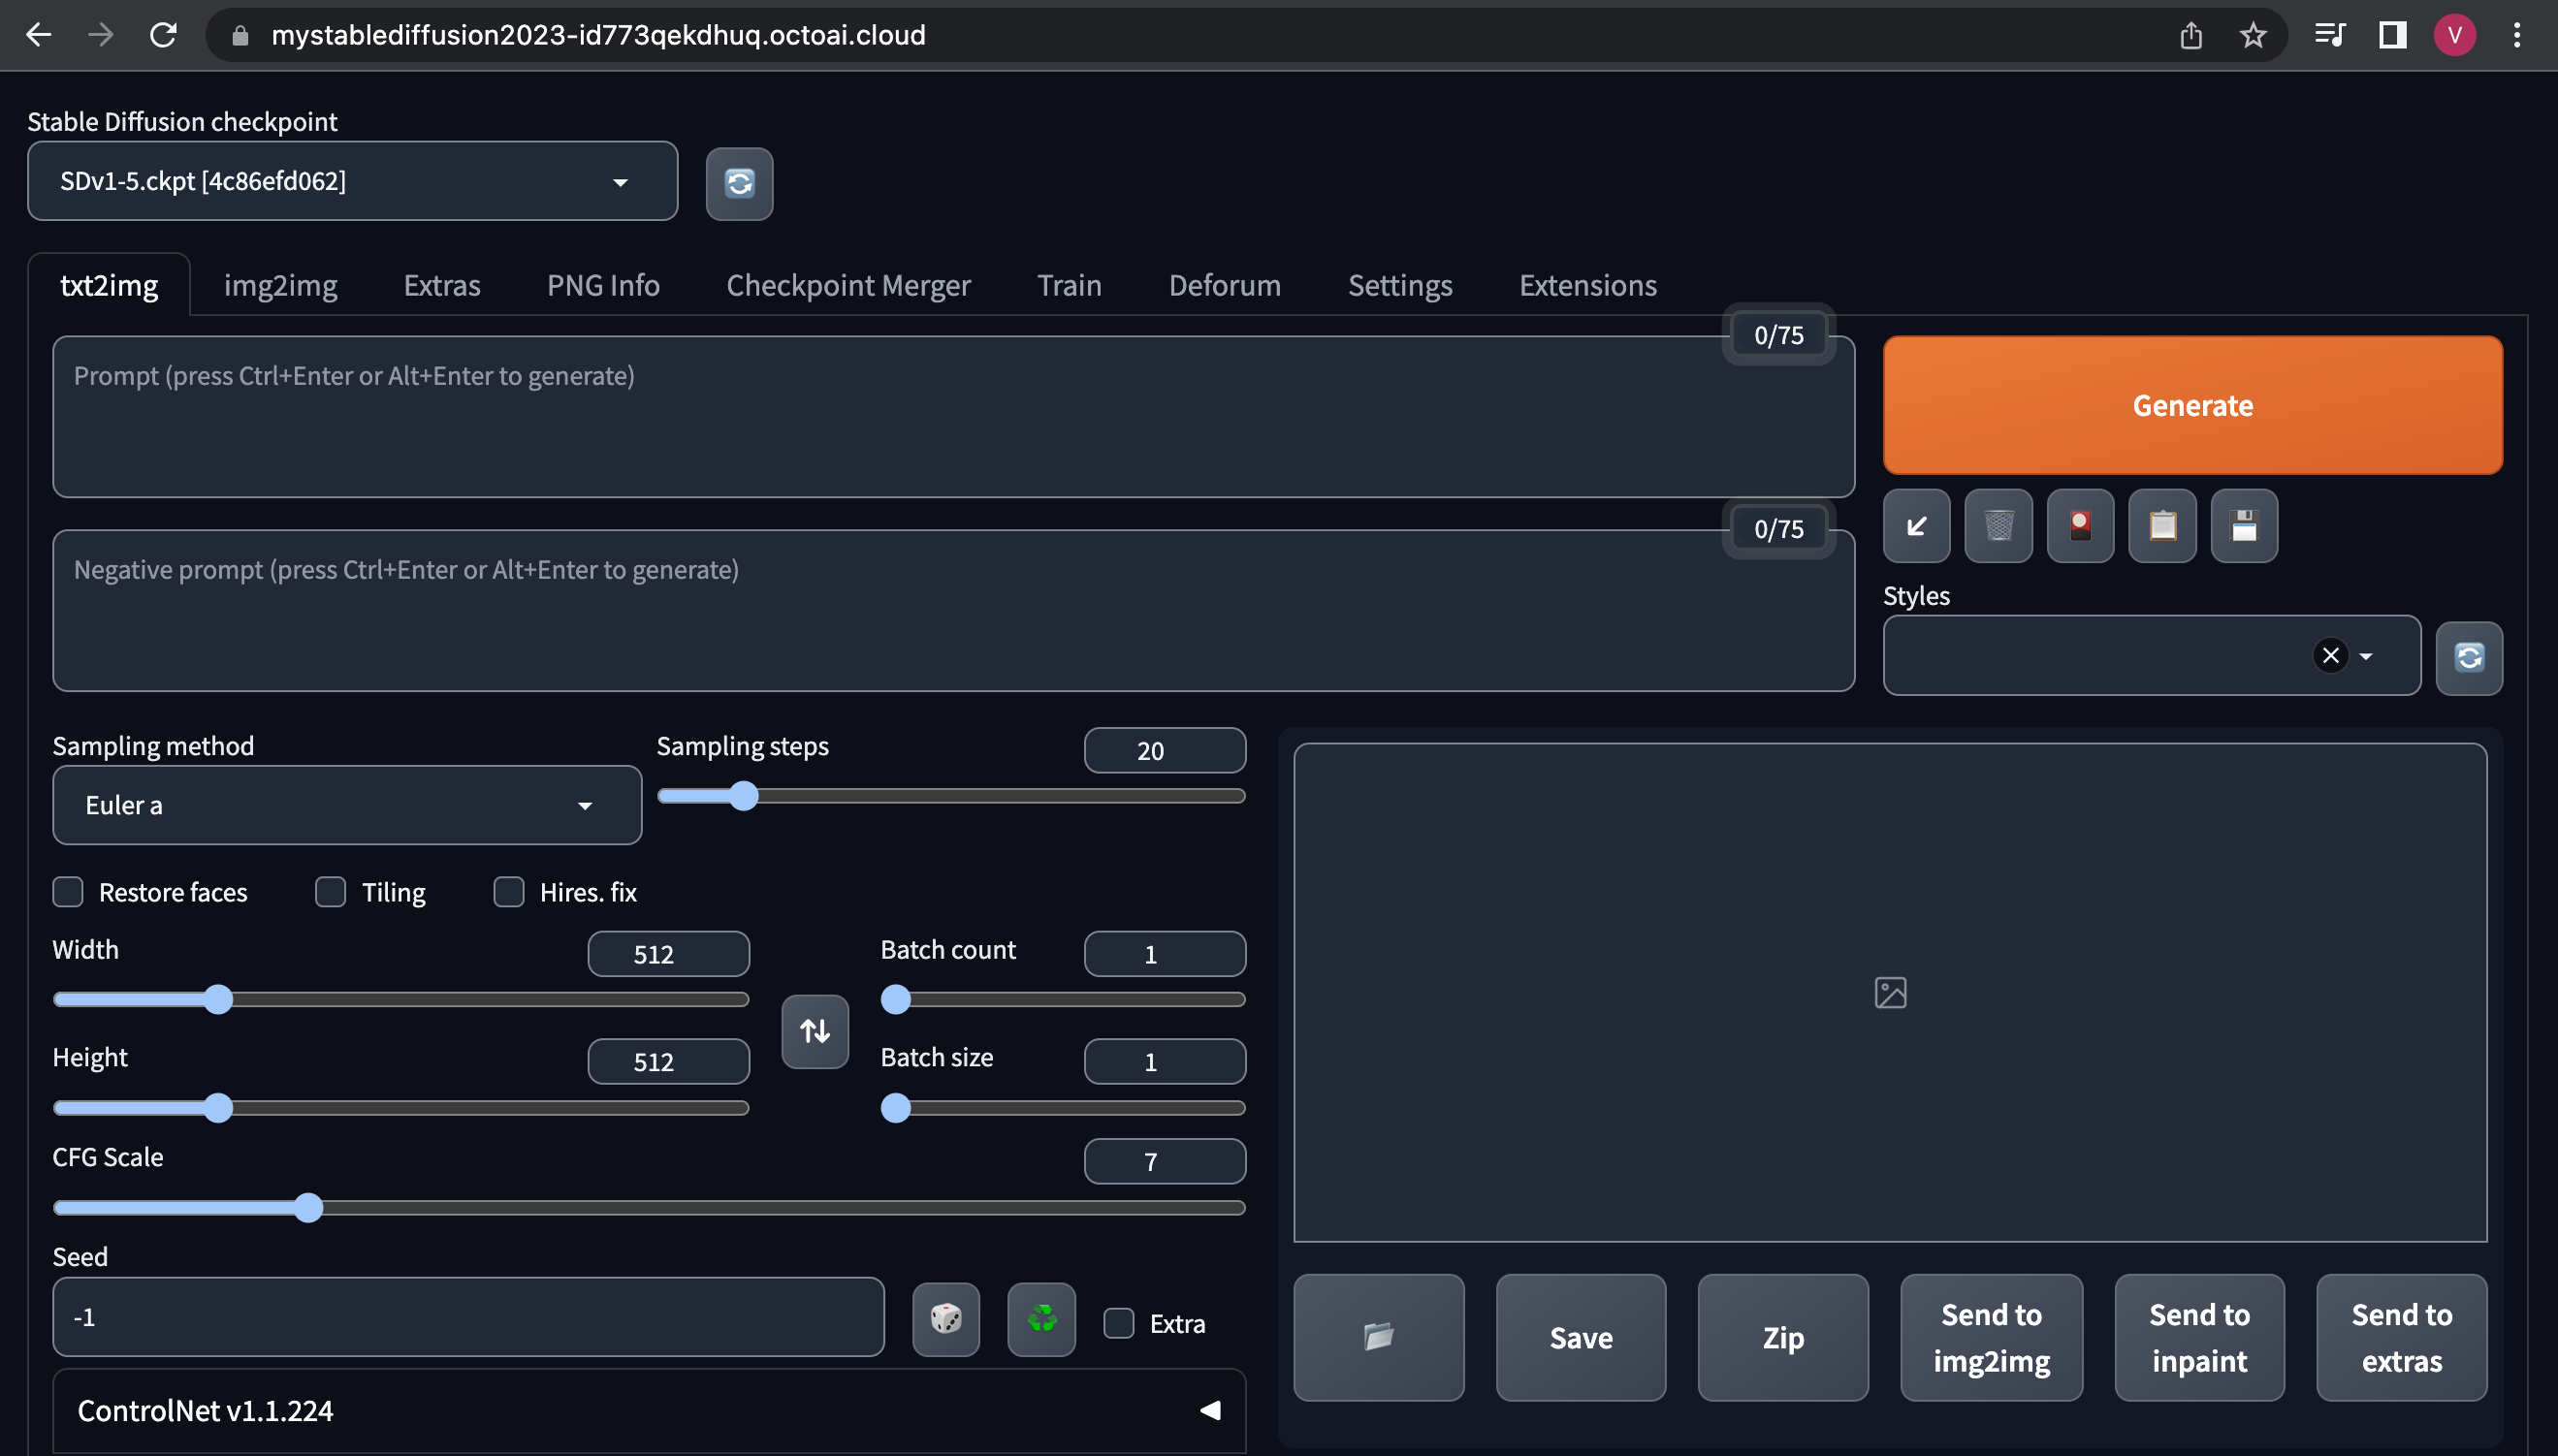Click the clipboard apply styles icon

coord(2162,526)
